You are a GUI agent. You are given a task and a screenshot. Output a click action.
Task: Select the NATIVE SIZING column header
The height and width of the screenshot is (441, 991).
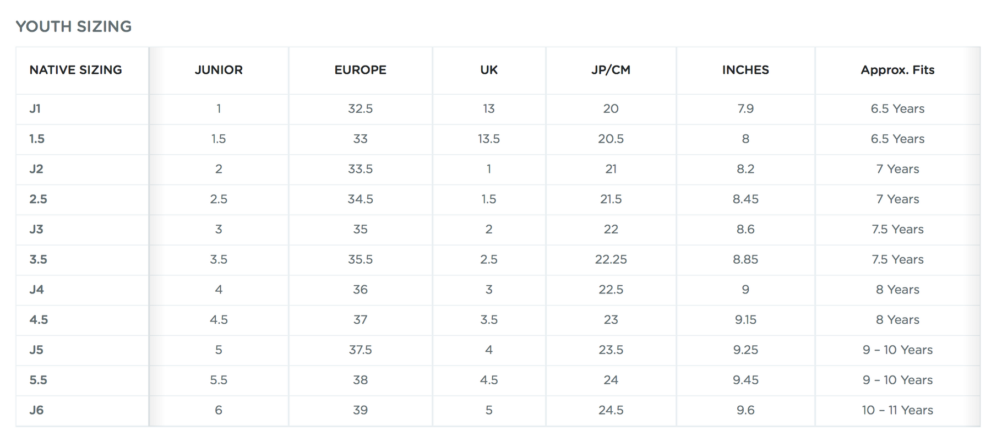point(75,70)
